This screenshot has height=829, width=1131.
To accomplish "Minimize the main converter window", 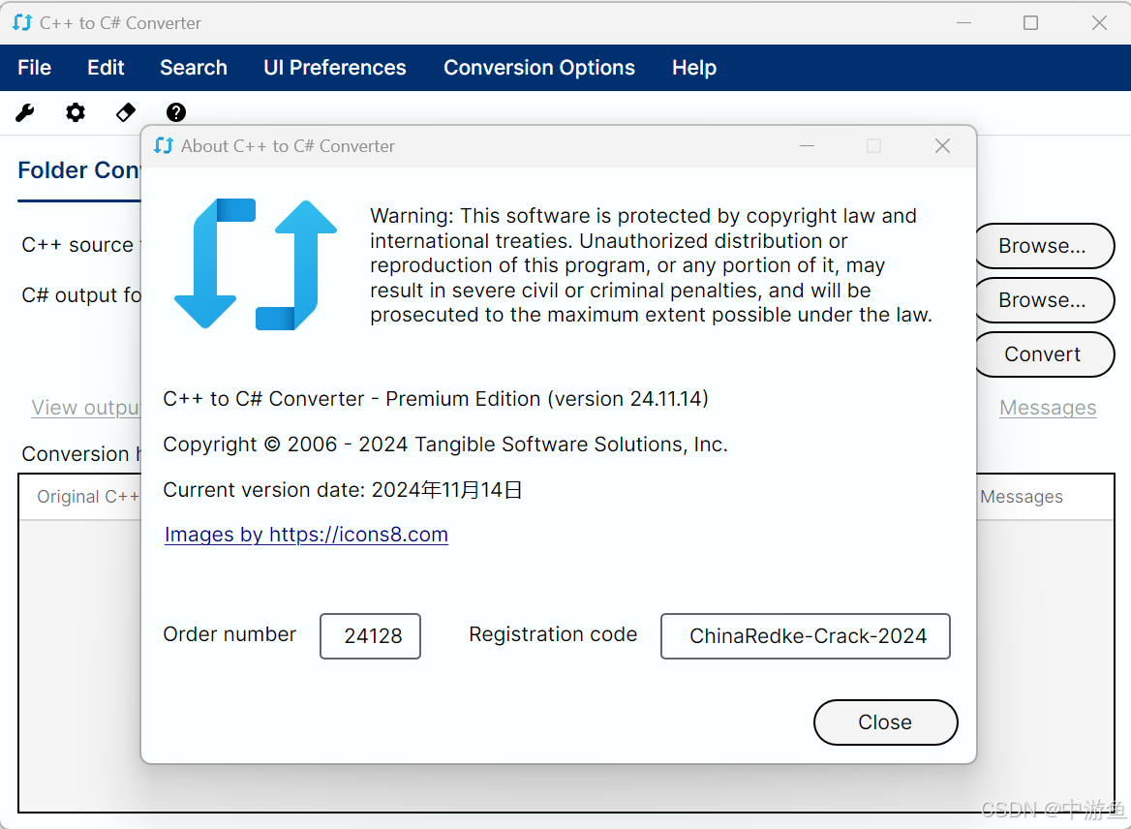I will coord(963,23).
